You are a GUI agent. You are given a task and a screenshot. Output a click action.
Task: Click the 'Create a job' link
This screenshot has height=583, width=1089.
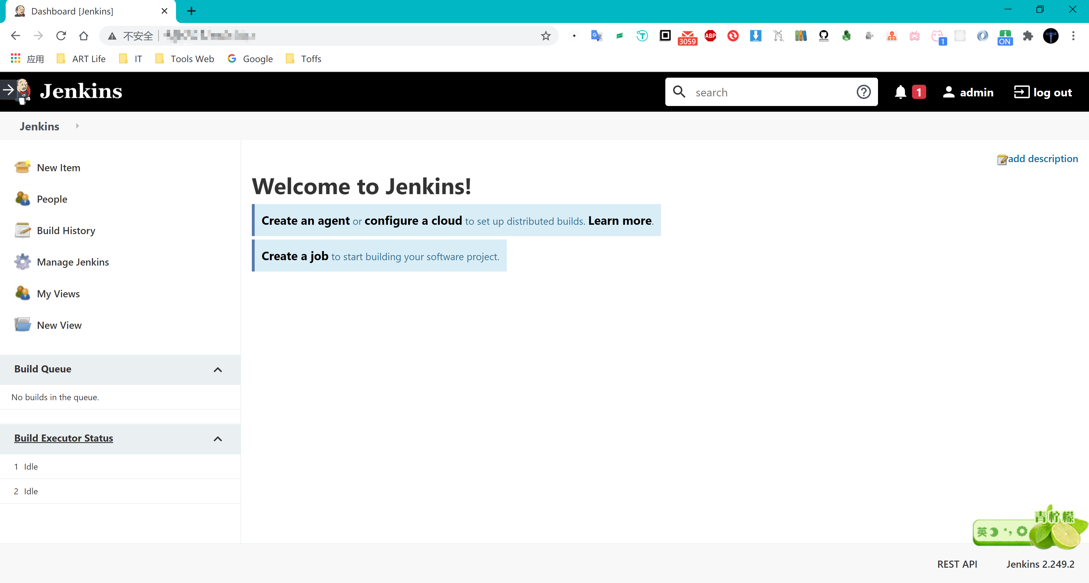[x=295, y=256]
